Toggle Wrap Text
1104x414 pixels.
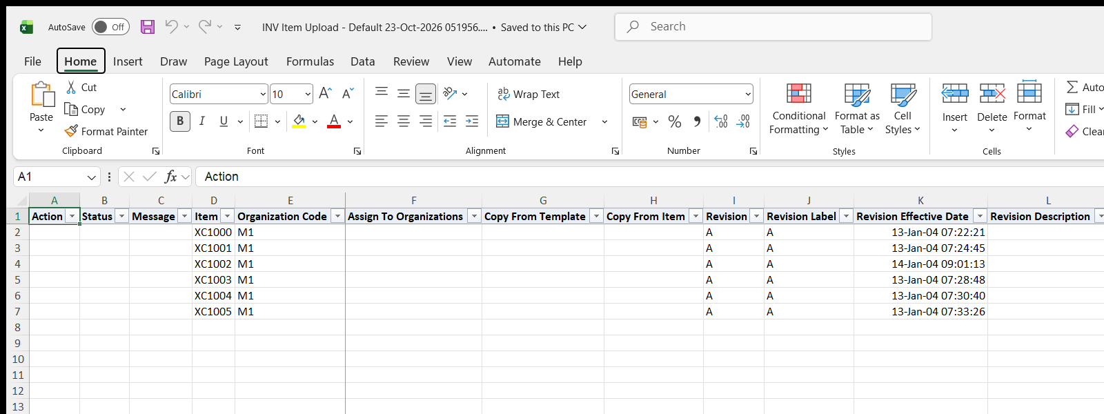(529, 94)
